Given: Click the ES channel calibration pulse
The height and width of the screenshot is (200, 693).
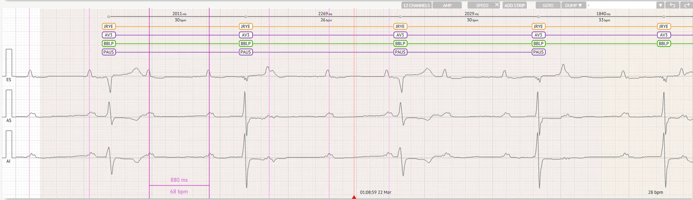Looking at the screenshot, I should (x=9, y=63).
